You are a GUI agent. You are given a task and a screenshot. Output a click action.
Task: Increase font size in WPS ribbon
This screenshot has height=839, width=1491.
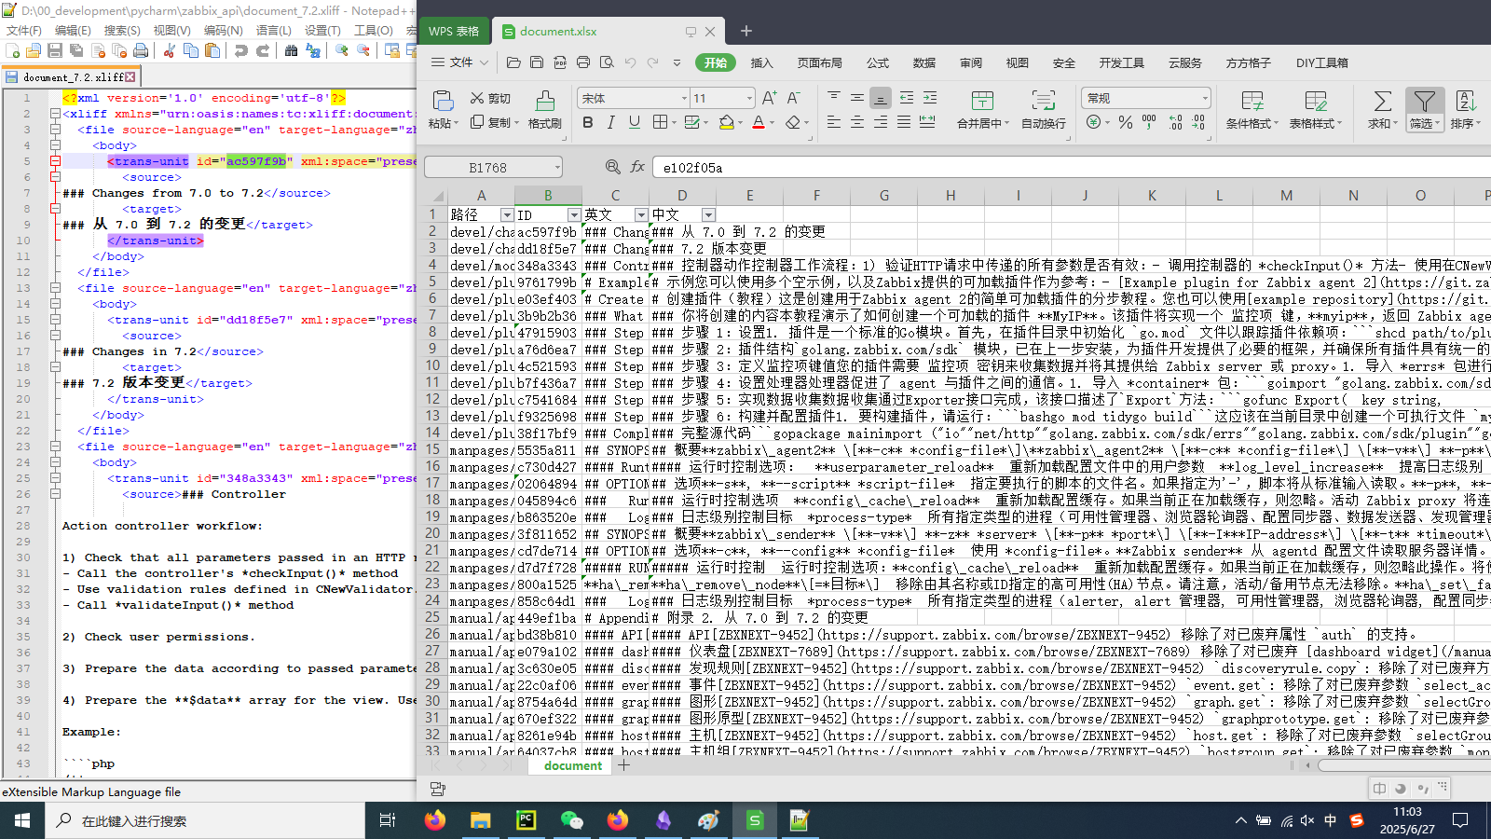(769, 98)
